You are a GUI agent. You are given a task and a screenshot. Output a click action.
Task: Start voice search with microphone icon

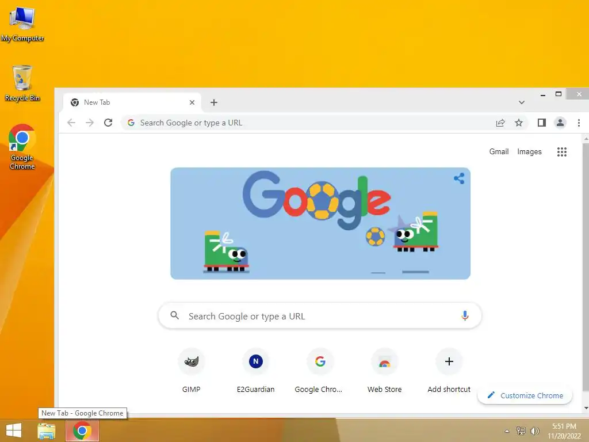465,316
